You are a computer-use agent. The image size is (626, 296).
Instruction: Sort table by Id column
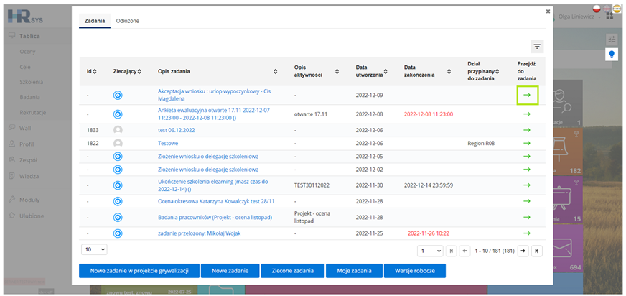click(91, 72)
